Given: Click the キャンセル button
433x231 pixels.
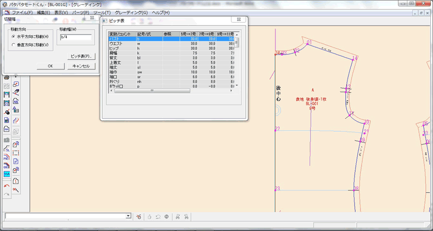Looking at the screenshot, I should (81, 66).
